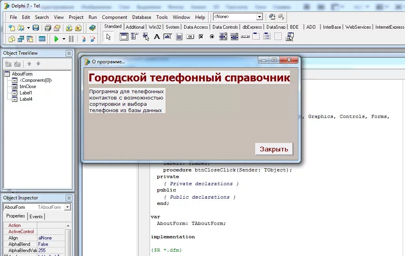Switch to the Win32 palette tab
The height and width of the screenshot is (256, 405).
click(x=155, y=27)
